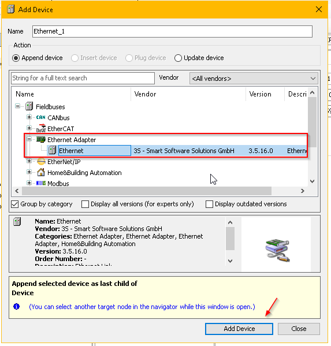Select the Modbus tree item label
Image resolution: width=331 pixels, height=346 pixels.
[x=58, y=184]
